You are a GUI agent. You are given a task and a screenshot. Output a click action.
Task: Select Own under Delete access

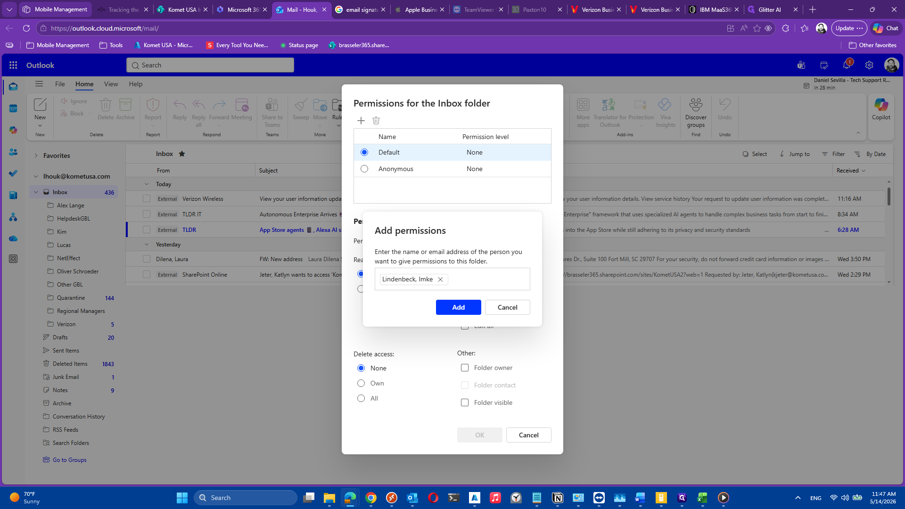[361, 383]
